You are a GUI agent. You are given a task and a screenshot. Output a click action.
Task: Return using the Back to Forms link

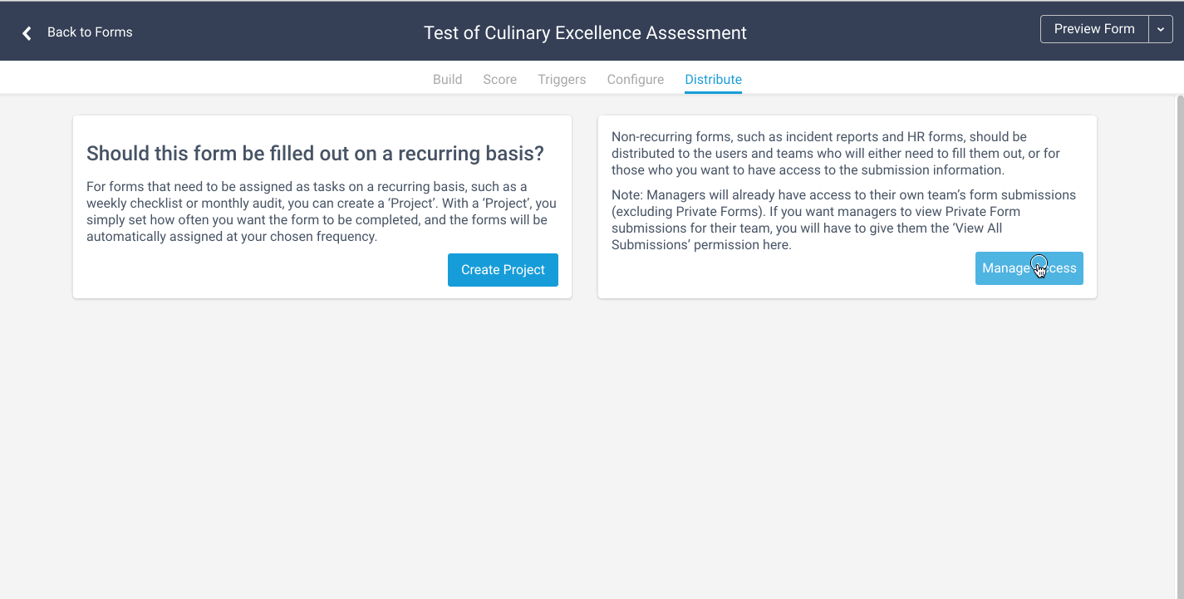point(90,32)
